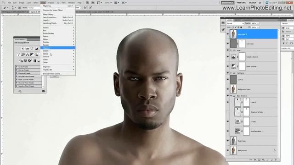Click the lock position icon in Layers
This screenshot has width=294, height=165.
pyautogui.click(x=238, y=27)
